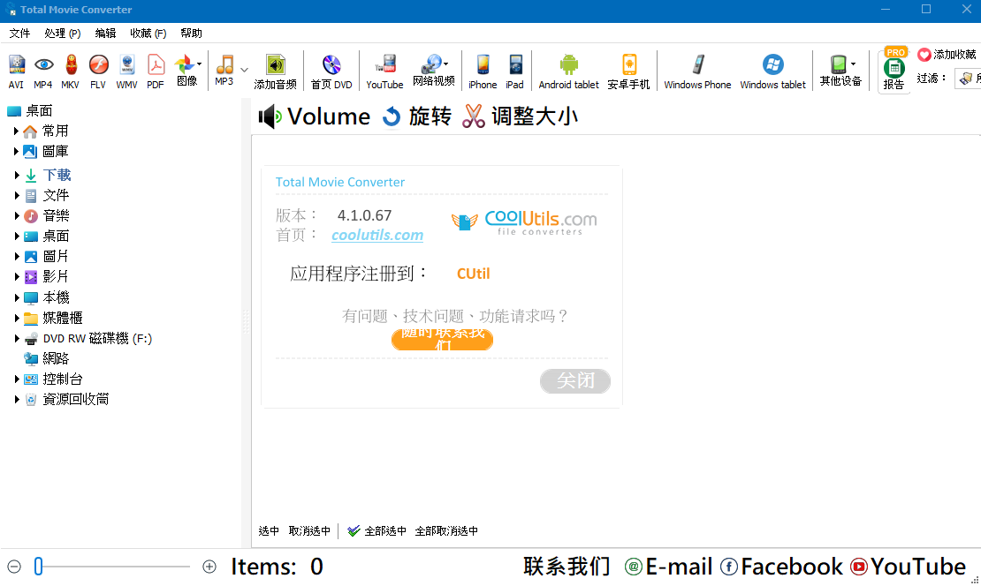
Task: Click 添加收藏 add to favorites heart
Action: point(947,55)
